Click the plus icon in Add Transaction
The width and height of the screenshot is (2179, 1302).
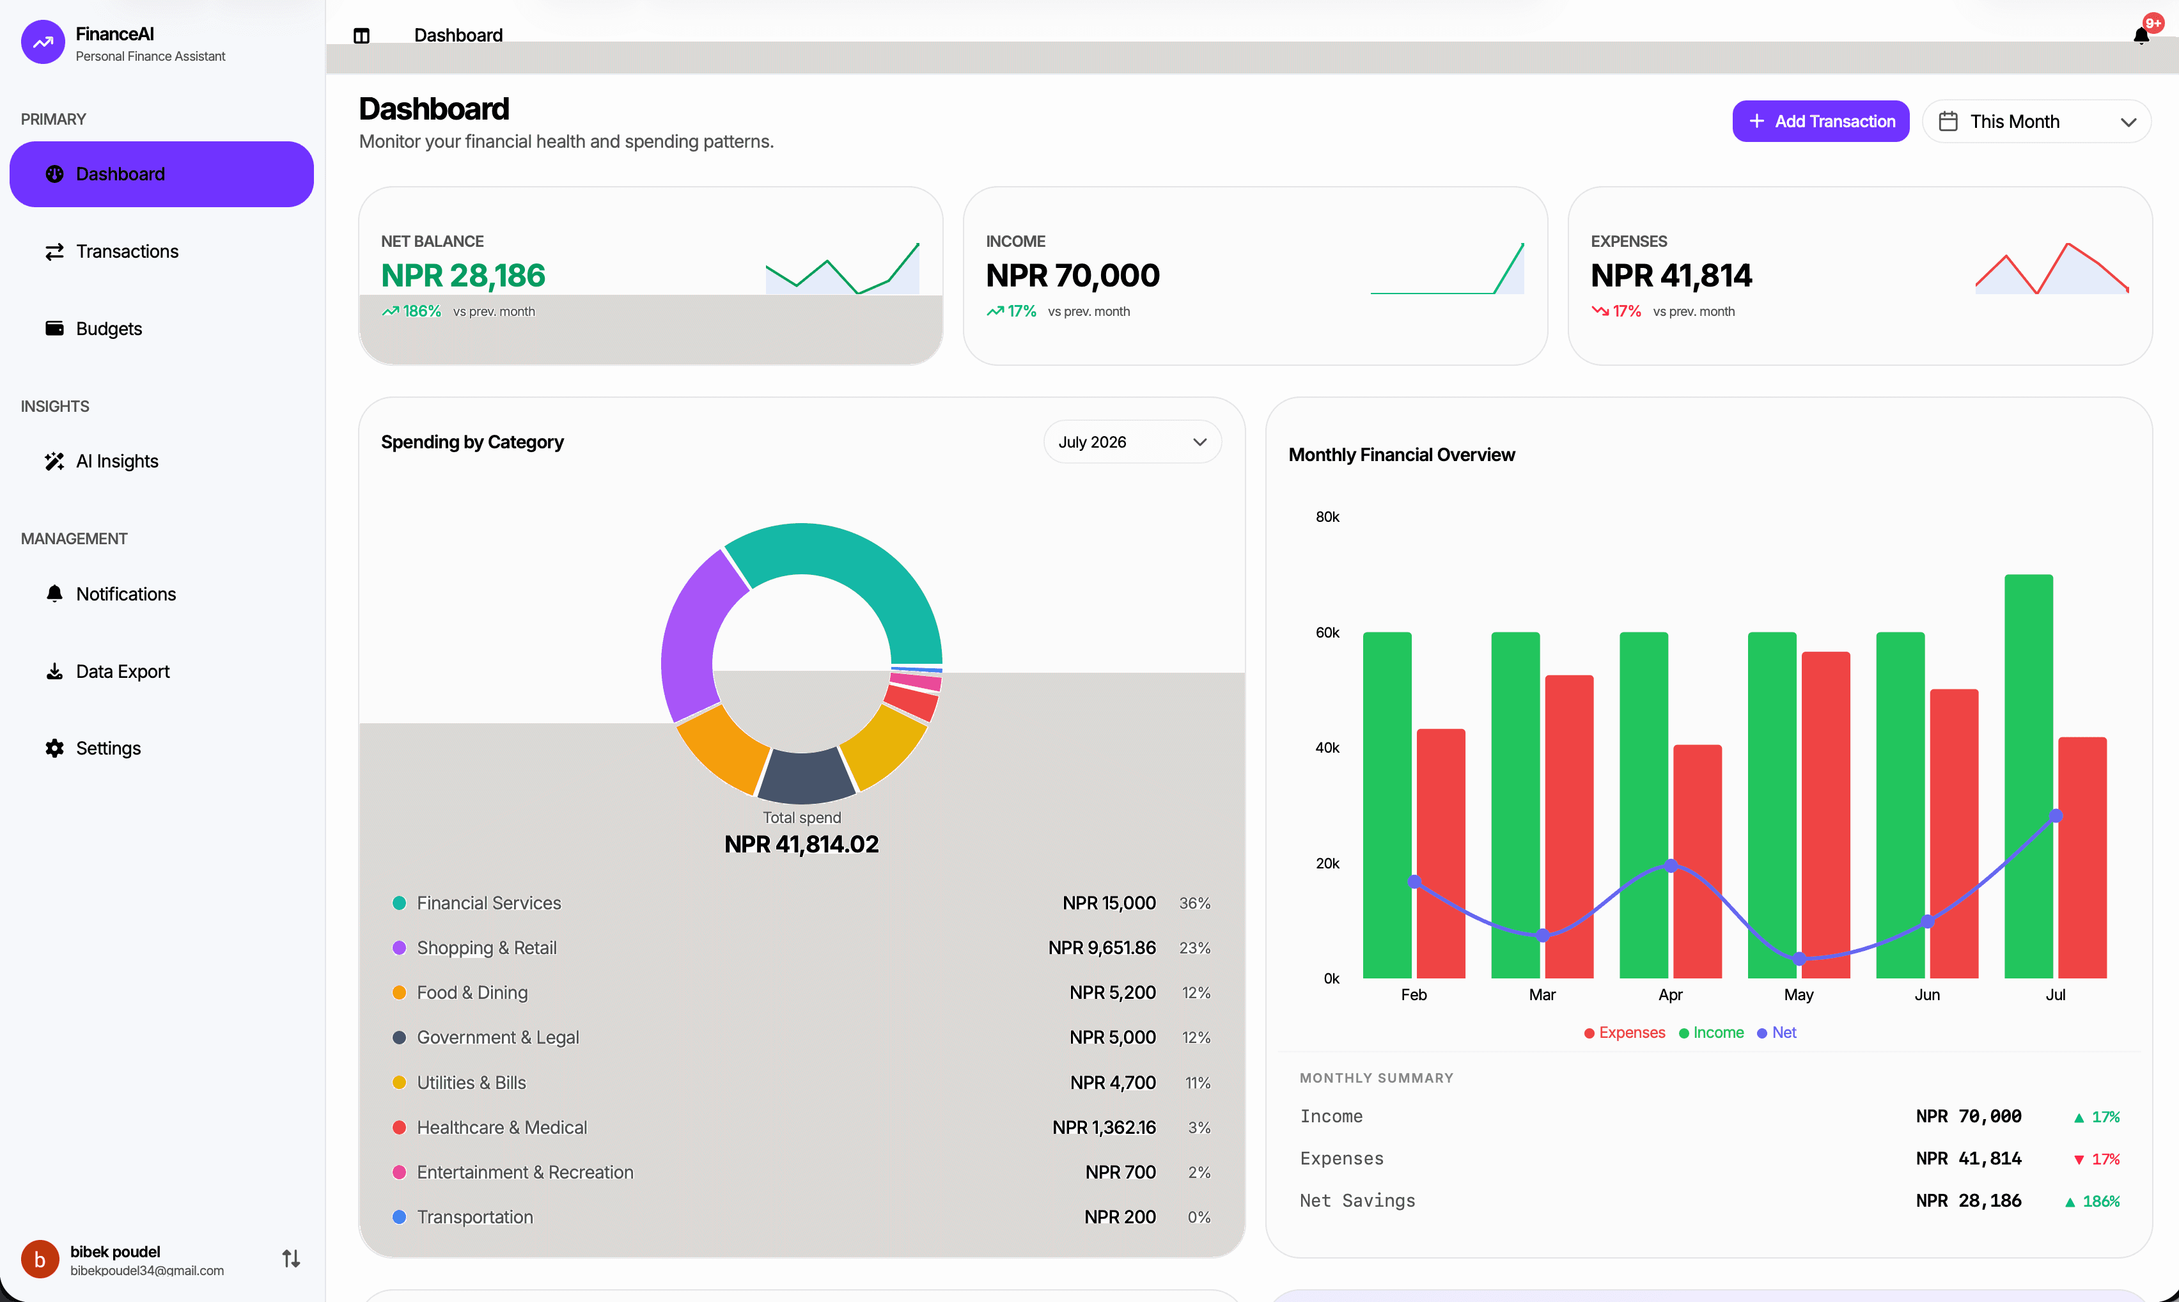tap(1756, 121)
